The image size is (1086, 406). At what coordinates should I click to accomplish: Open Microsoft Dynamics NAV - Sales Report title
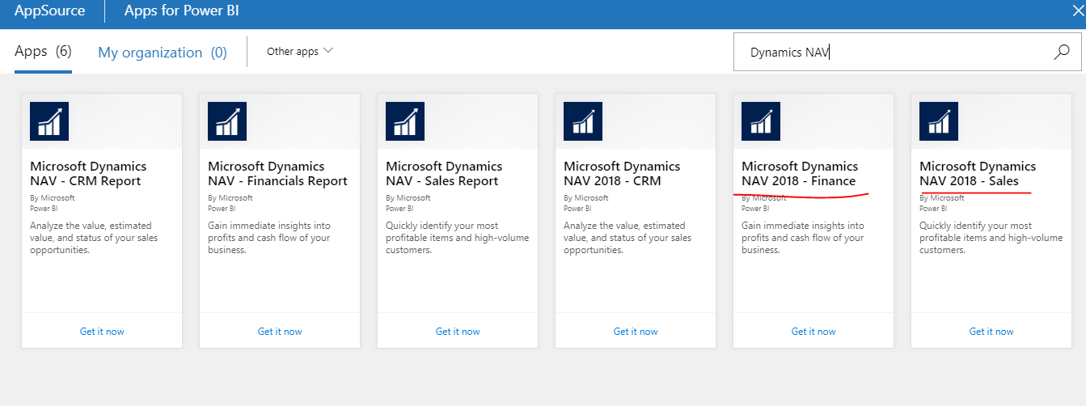coord(444,174)
